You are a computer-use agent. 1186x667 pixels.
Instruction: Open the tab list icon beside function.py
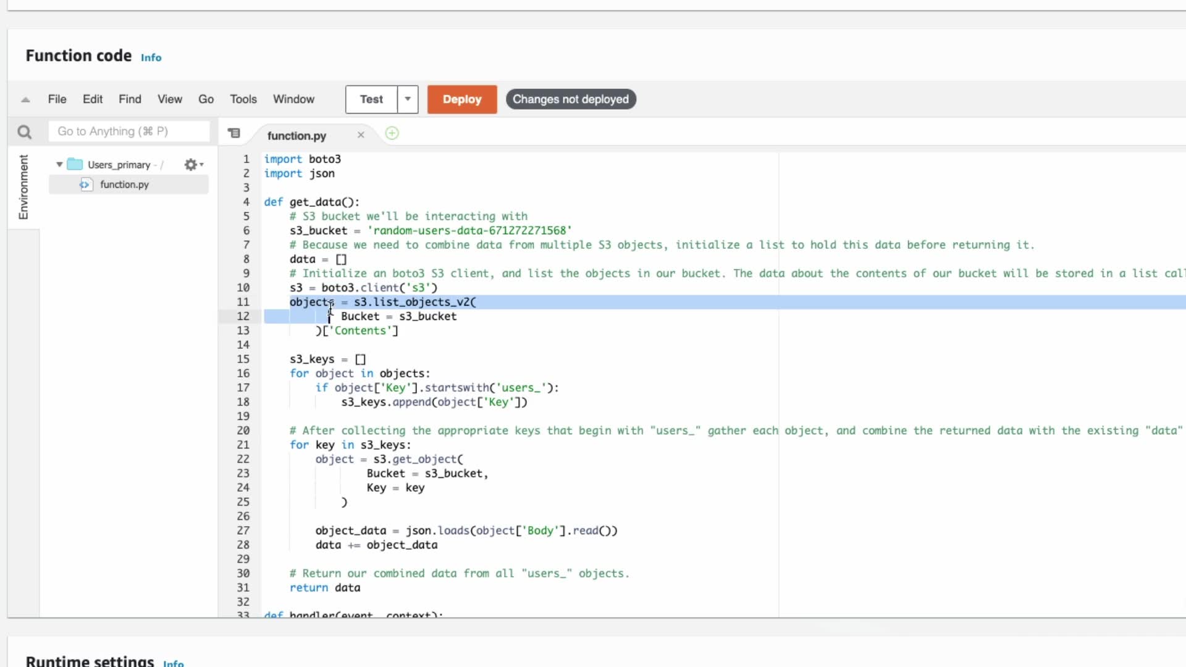tap(234, 133)
